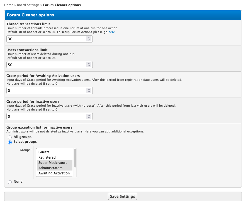The width and height of the screenshot is (246, 208).
Task: Choose the 'Select groups' radio button
Action: pos(10,142)
